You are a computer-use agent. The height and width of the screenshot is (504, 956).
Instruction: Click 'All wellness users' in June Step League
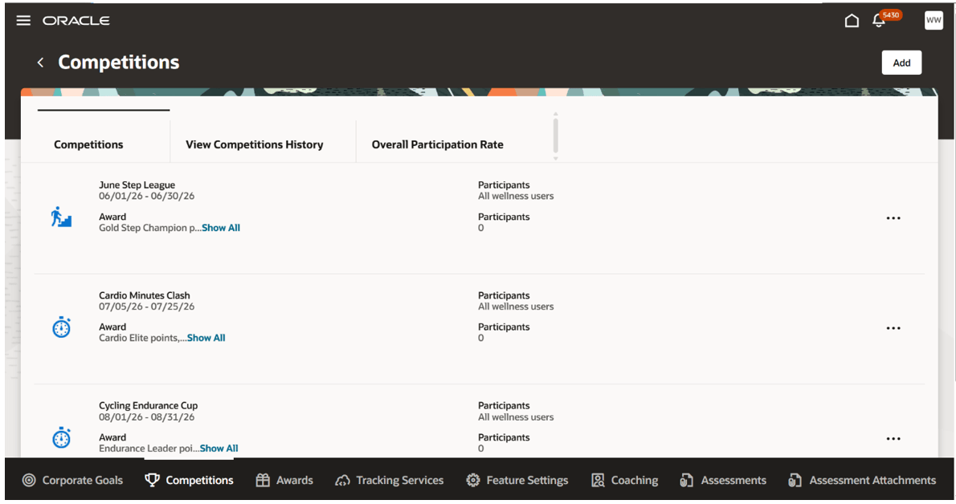(x=516, y=197)
